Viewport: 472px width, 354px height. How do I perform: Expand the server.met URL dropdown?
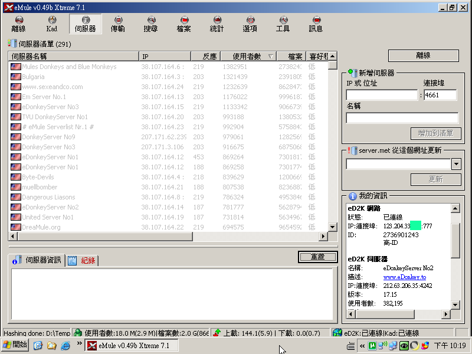[456, 164]
